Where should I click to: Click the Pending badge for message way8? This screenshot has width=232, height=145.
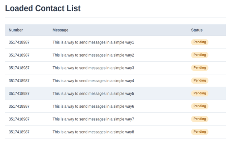point(200,132)
